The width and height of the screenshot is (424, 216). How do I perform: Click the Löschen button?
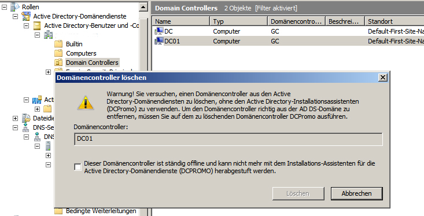tap(298, 193)
